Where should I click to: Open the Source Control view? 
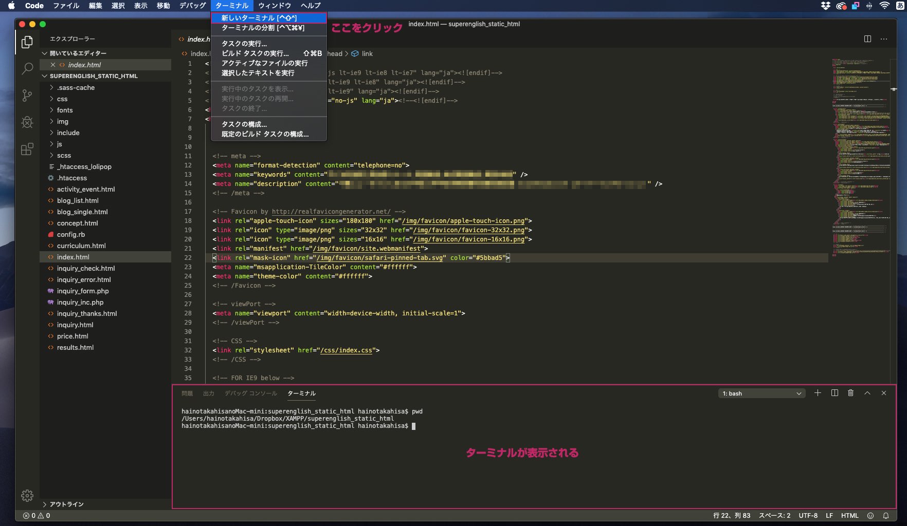point(27,95)
